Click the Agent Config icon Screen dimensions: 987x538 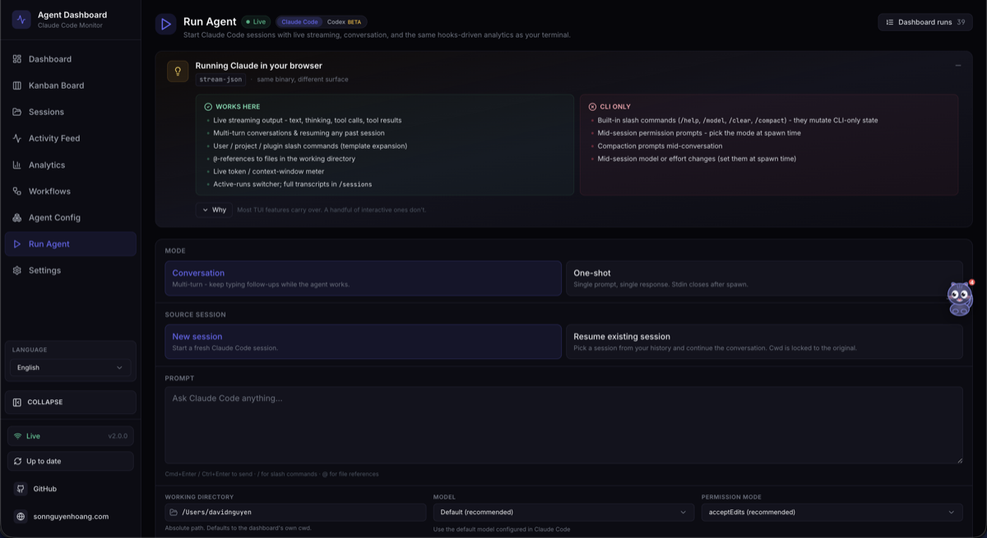tap(17, 218)
